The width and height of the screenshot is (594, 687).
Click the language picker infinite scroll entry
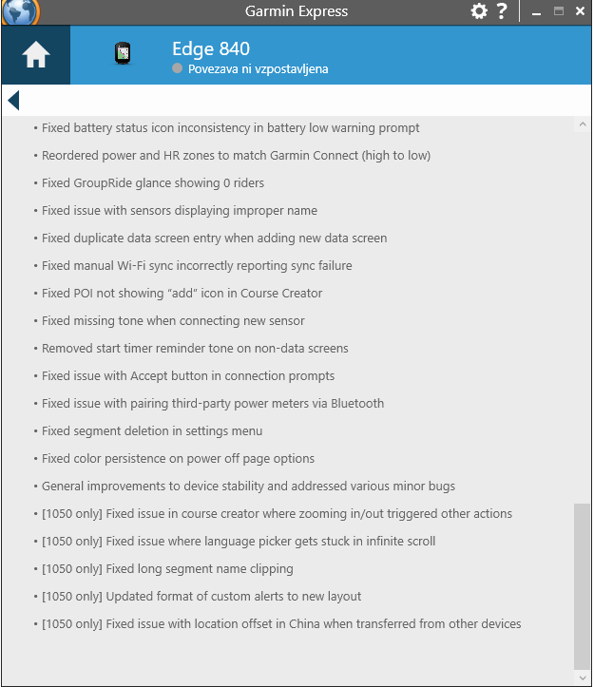point(239,541)
